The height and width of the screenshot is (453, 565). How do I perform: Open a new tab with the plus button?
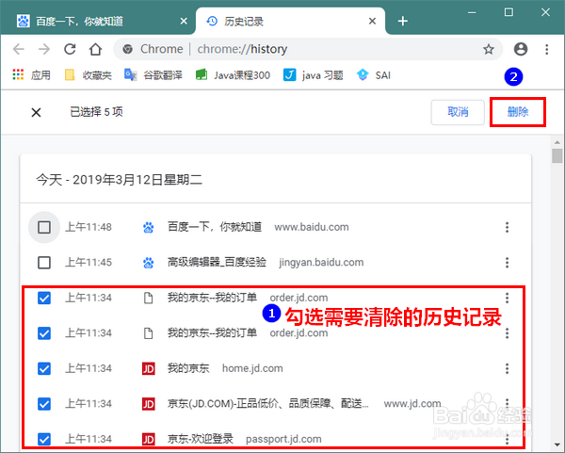402,21
